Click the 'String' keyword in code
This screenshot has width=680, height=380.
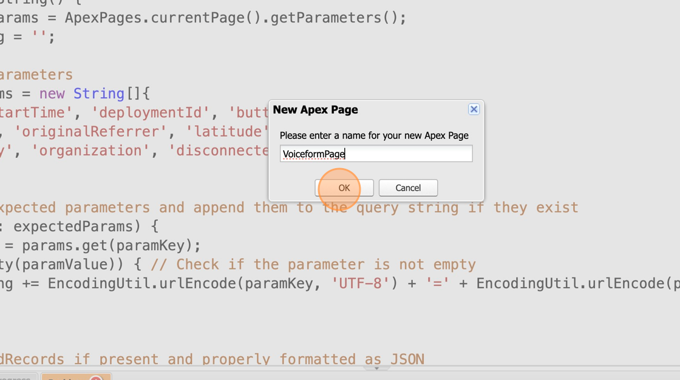coord(98,93)
